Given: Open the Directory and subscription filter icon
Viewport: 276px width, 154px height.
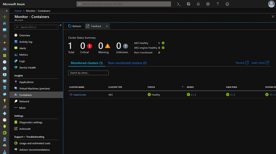Looking at the screenshot, I should pos(188,4).
